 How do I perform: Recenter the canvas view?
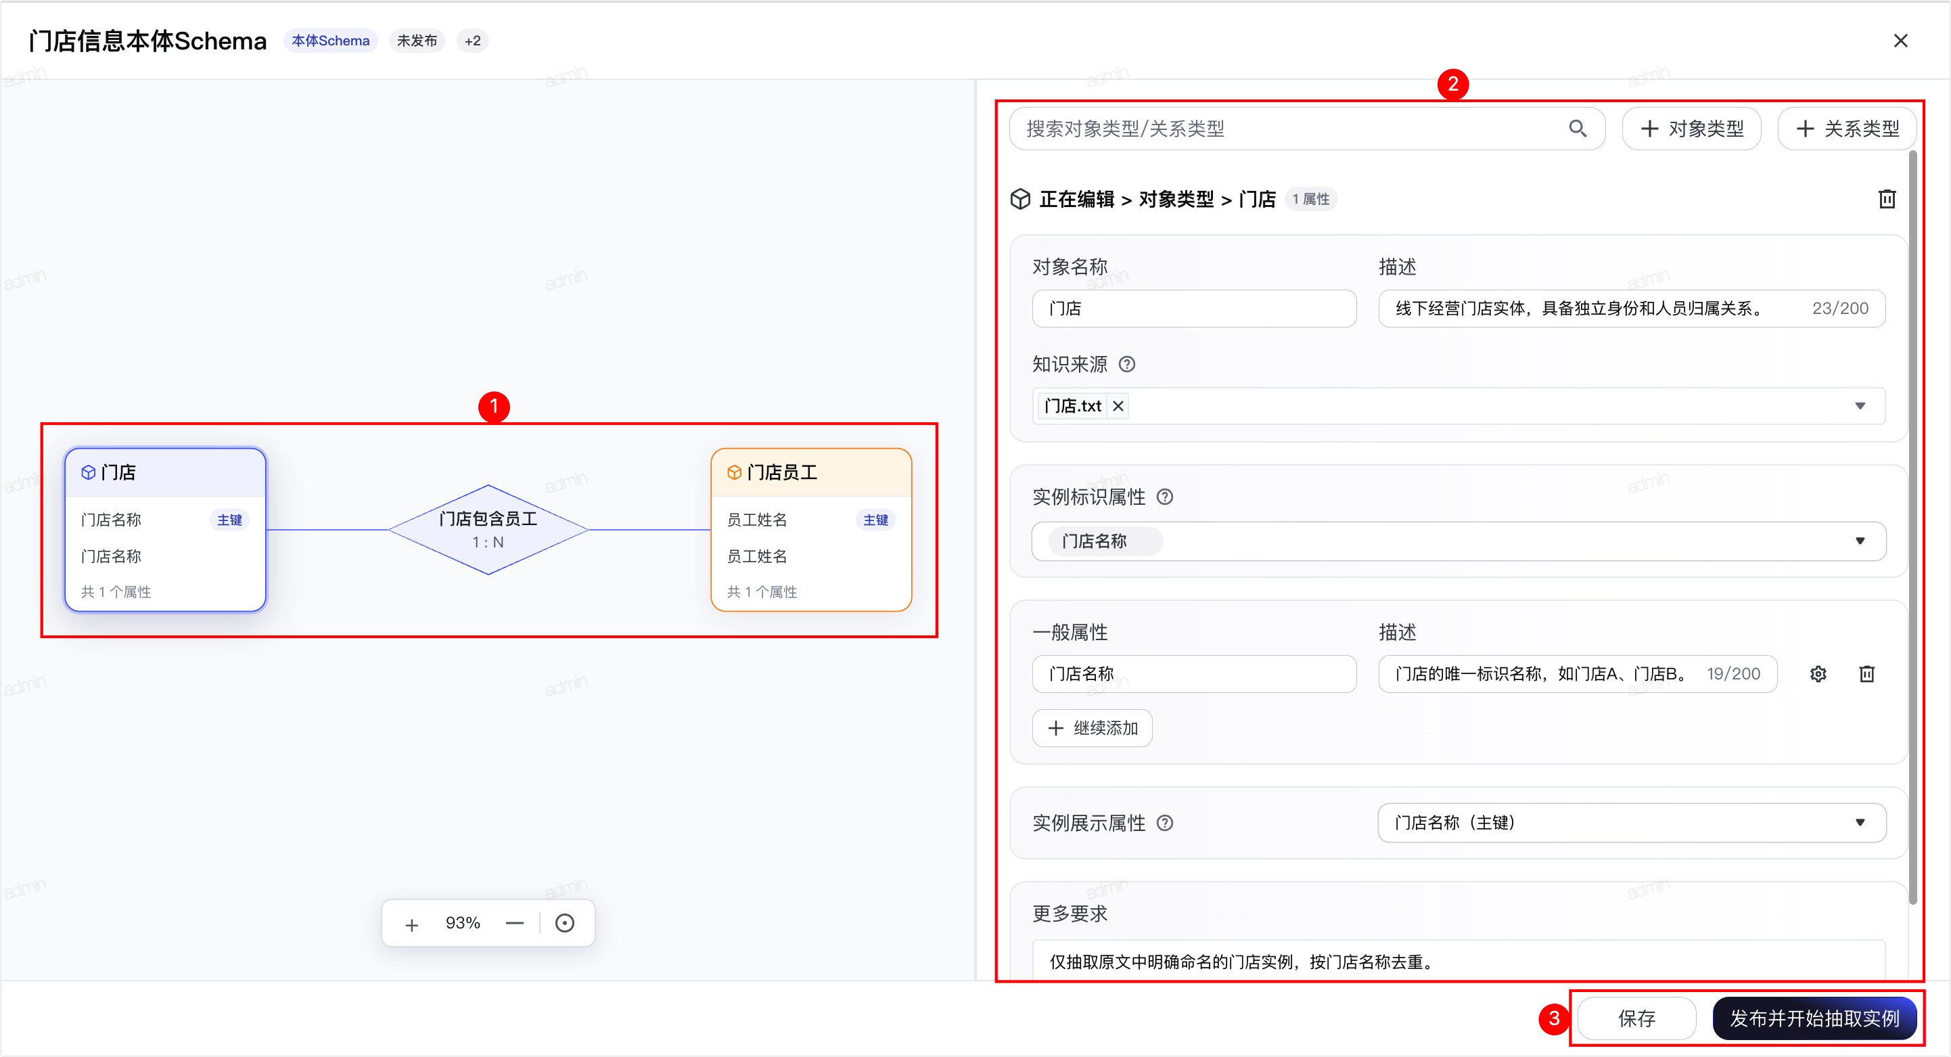point(565,924)
